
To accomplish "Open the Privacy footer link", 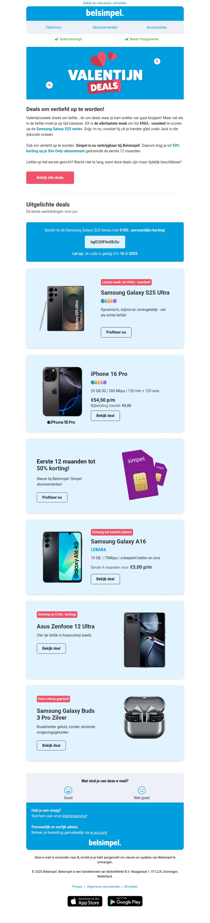I will pos(77,886).
